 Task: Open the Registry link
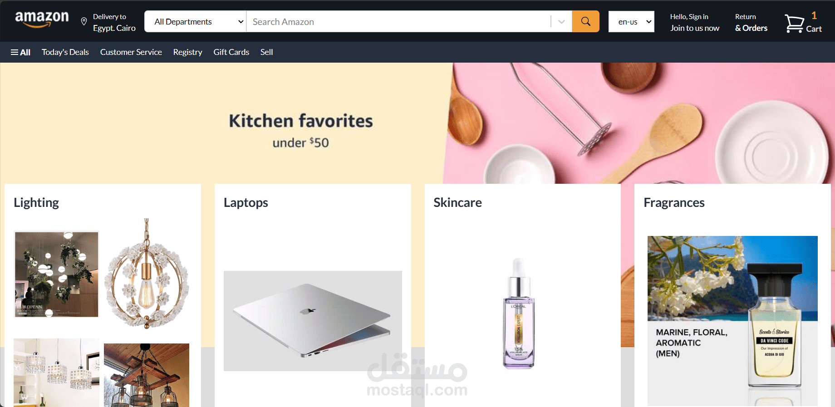(x=187, y=52)
